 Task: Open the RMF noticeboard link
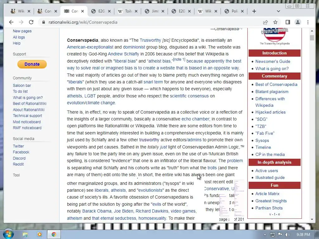pyautogui.click(x=27, y=128)
